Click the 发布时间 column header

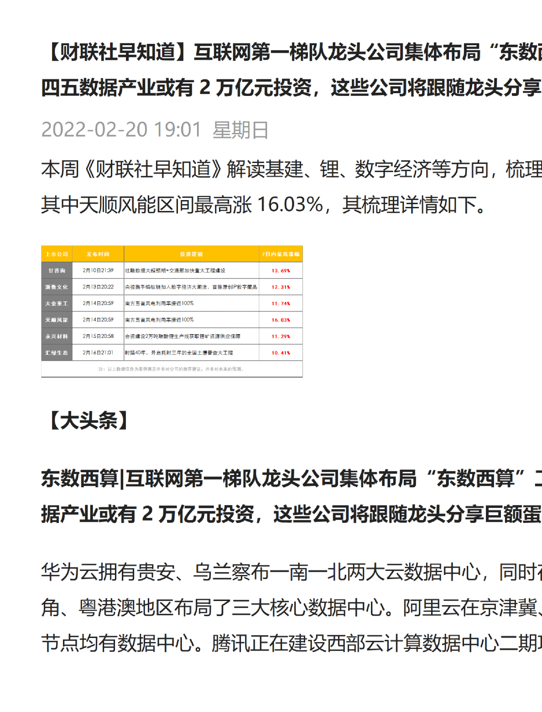(x=98, y=254)
